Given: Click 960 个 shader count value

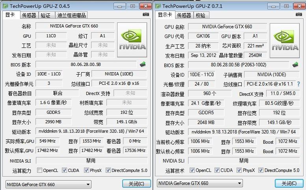Looking at the screenshot, I should pos(210,93).
